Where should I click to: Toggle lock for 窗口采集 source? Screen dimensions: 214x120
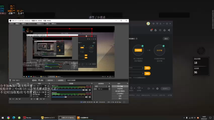[x=48, y=96]
